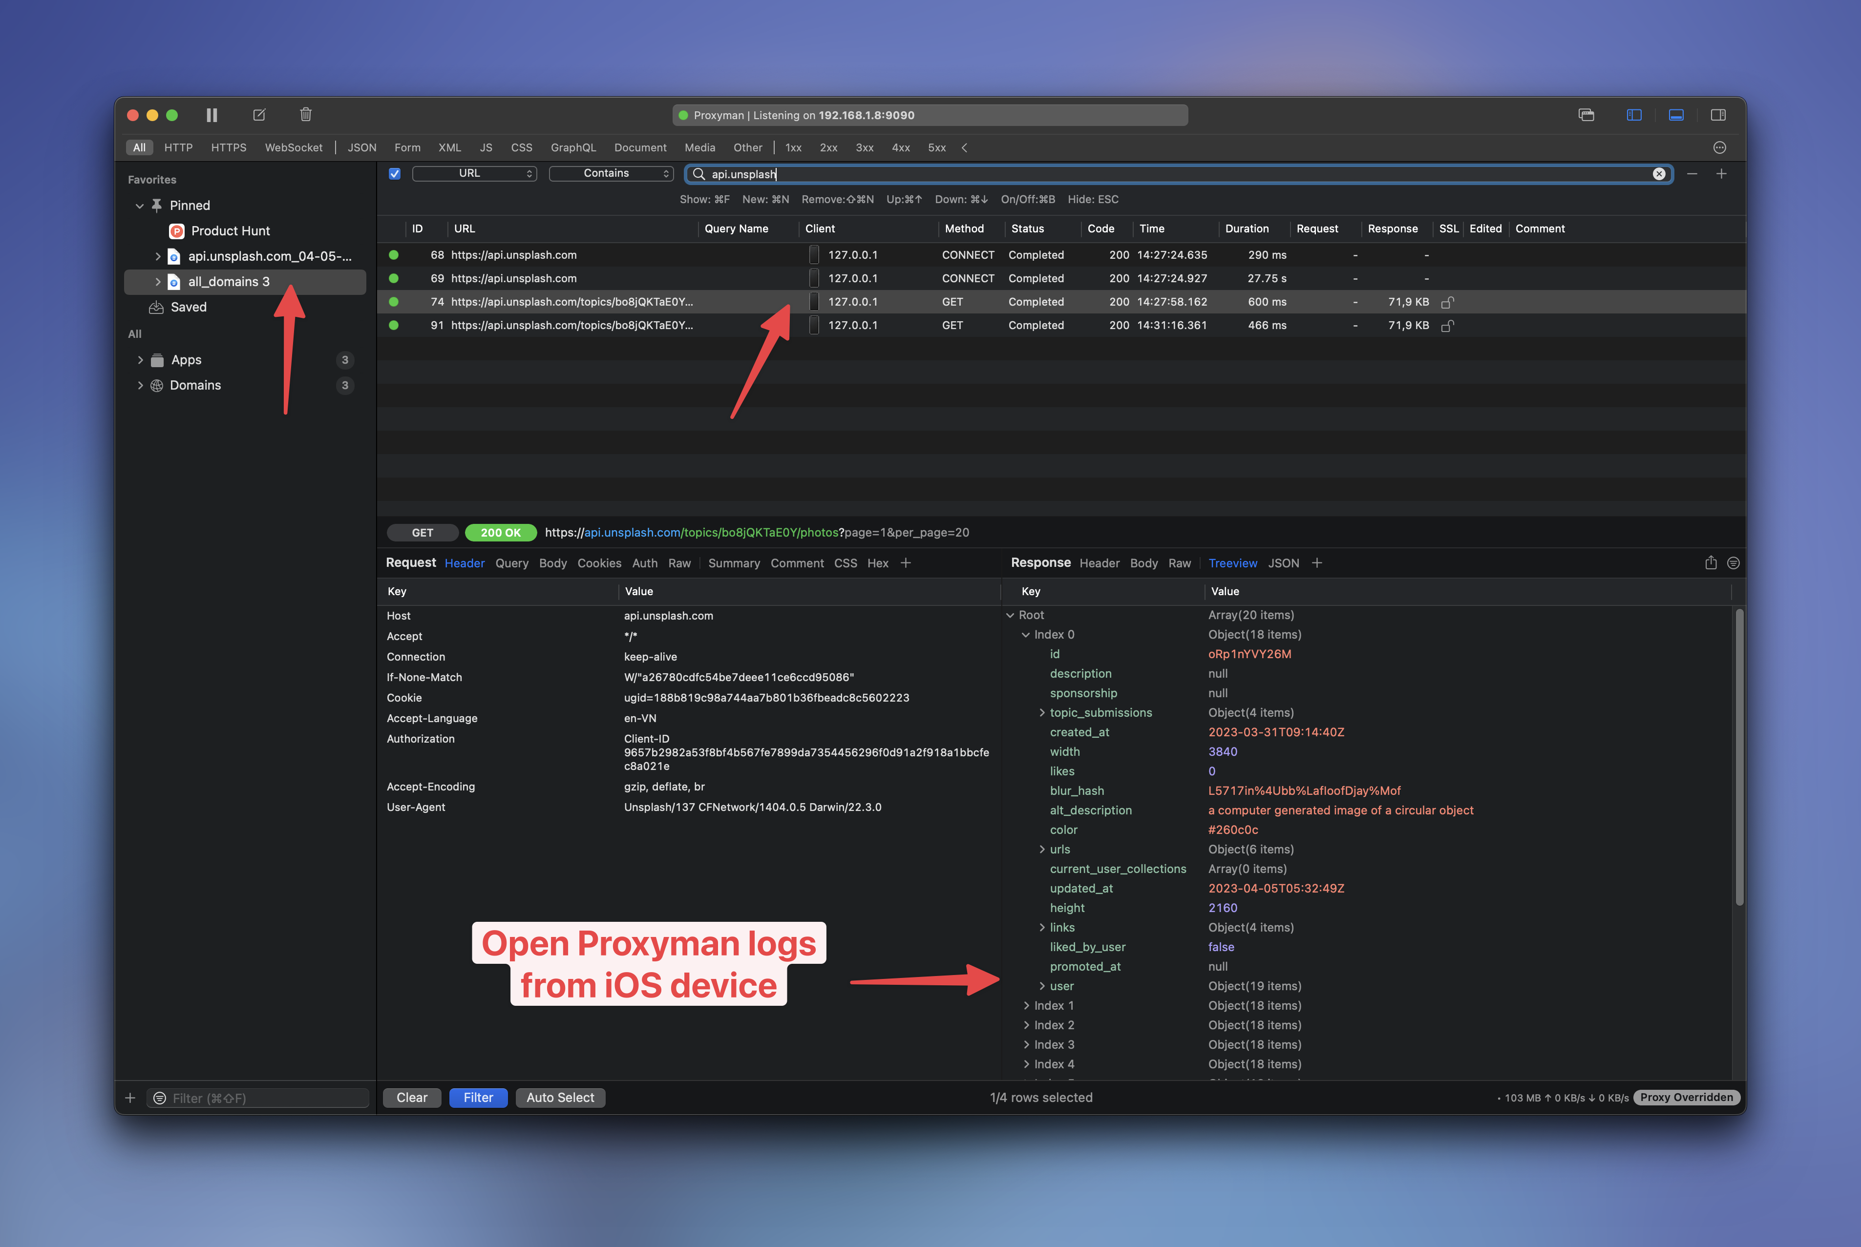Share the response using export icon

(x=1711, y=562)
